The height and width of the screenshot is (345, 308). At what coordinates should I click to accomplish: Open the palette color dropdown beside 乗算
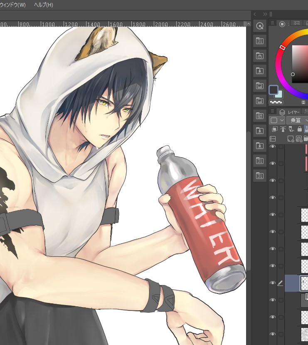click(277, 120)
